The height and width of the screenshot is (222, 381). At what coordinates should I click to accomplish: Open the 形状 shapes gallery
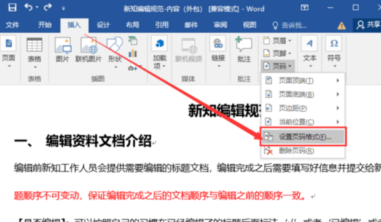(x=115, y=53)
